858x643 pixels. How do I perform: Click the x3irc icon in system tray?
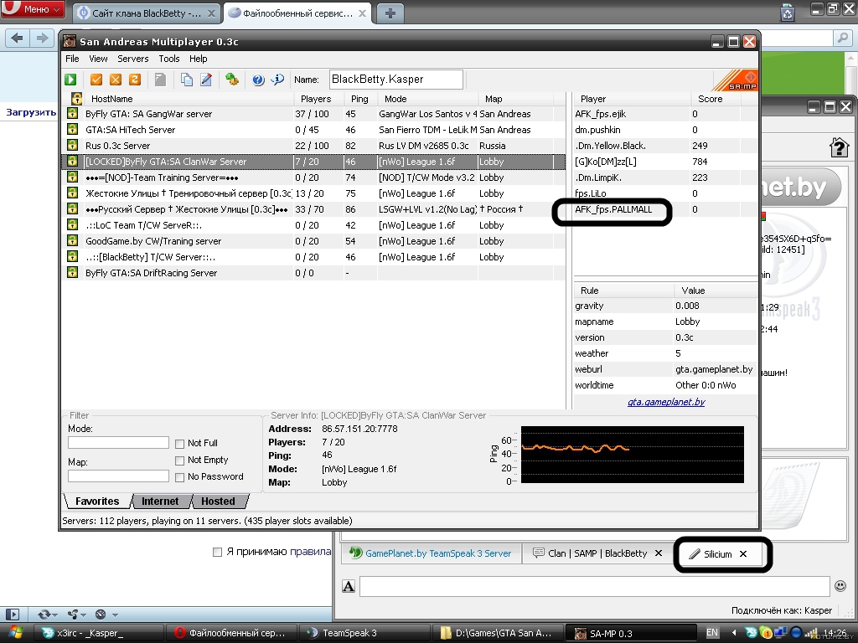[752, 633]
